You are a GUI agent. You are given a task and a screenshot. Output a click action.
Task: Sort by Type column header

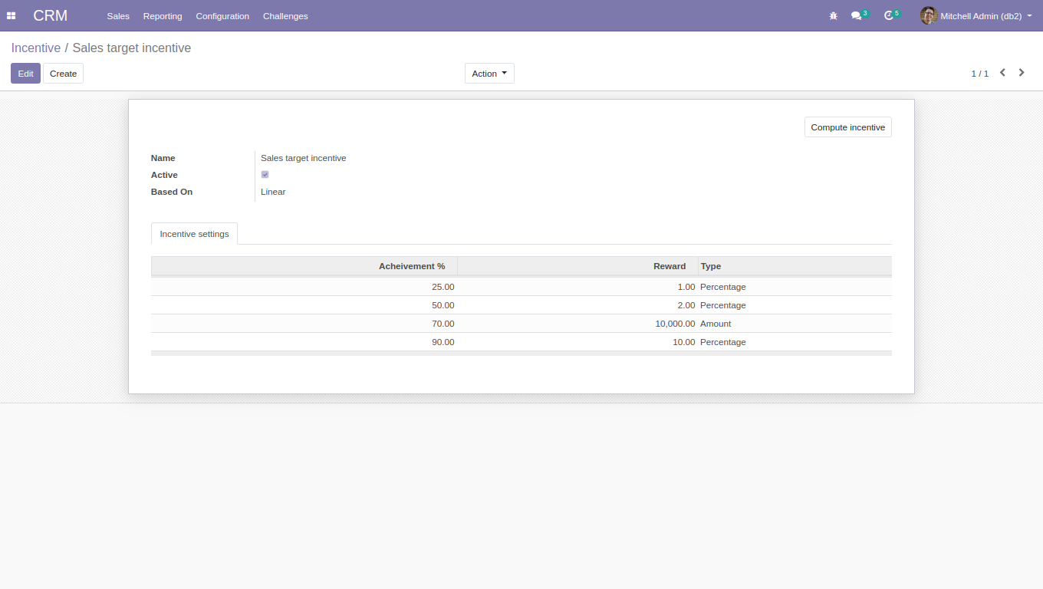click(x=795, y=266)
